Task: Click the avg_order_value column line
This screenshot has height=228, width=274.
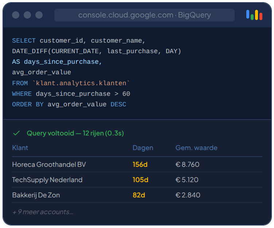Action: point(42,72)
